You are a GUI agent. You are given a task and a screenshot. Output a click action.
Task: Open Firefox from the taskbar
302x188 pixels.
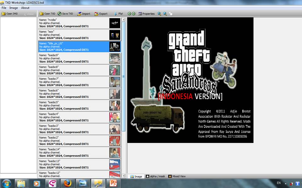[67, 183]
